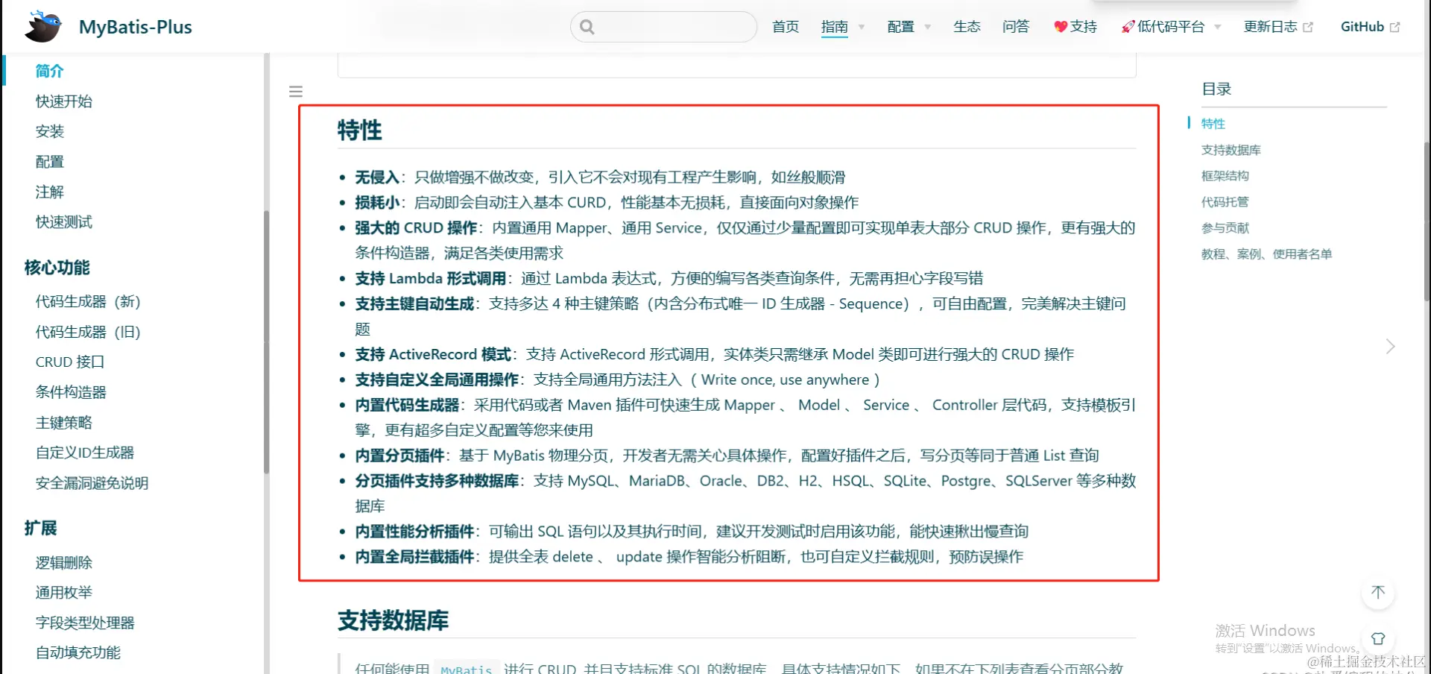Go to the 生态 nav item
Viewport: 1431px width, 674px height.
pos(967,27)
